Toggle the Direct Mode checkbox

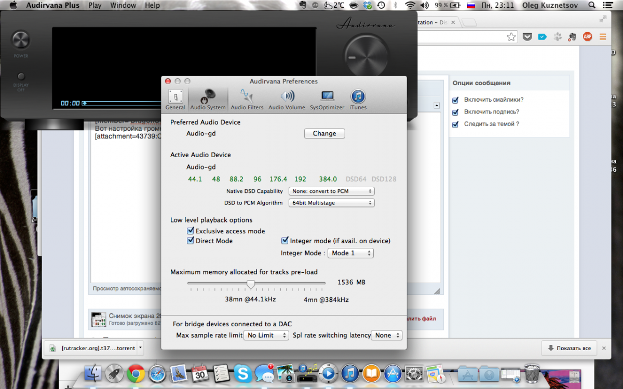pos(191,241)
